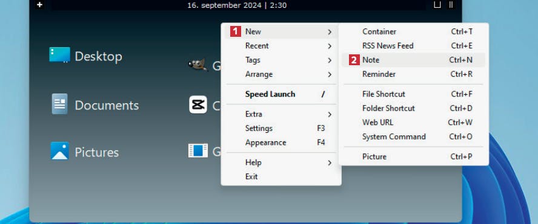Open the Desktop folder icon
This screenshot has width=538, height=224.
point(59,55)
